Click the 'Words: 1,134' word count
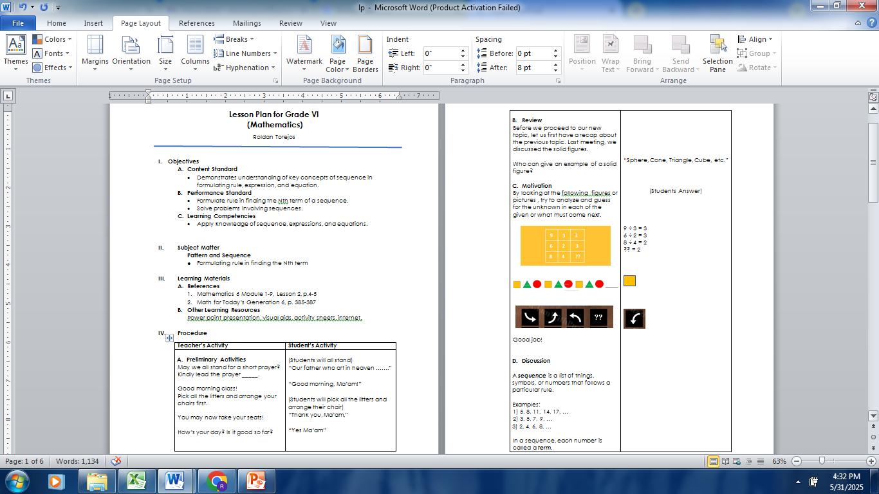 pyautogui.click(x=78, y=461)
